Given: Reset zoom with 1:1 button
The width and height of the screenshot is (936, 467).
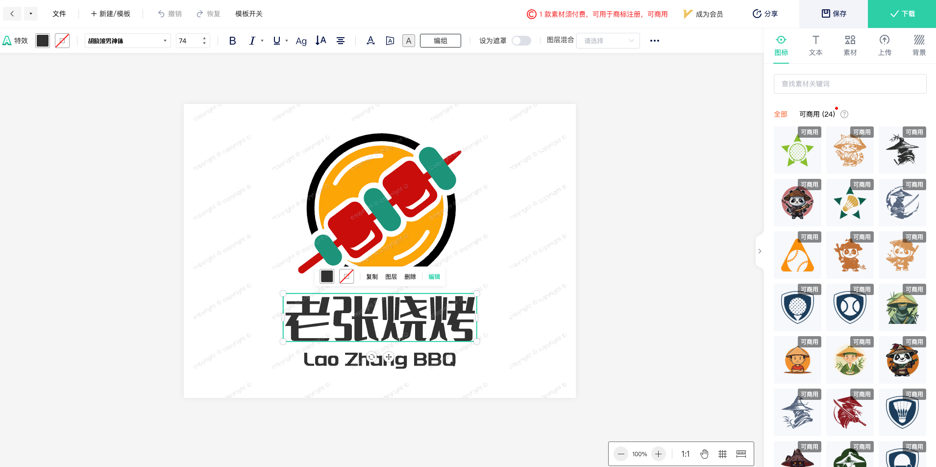Looking at the screenshot, I should point(686,454).
